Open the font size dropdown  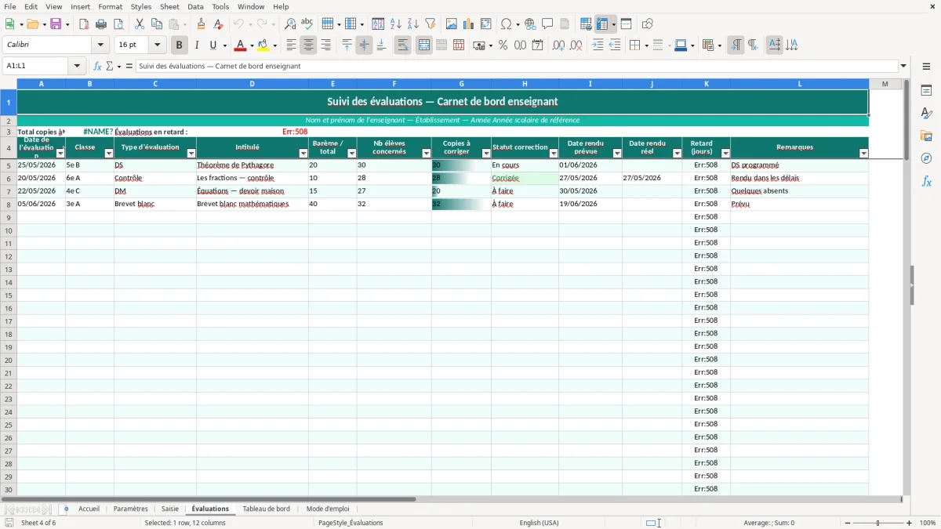click(157, 45)
